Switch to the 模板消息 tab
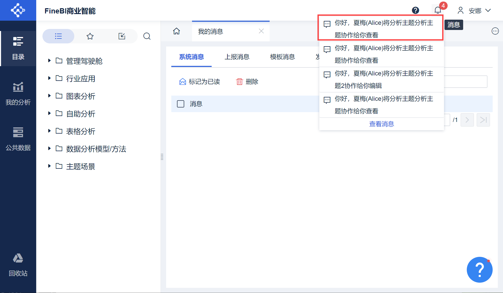The height and width of the screenshot is (293, 503). (282, 57)
